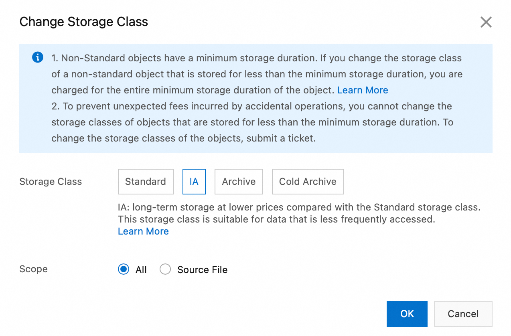Choose the IA storage class option

(194, 182)
